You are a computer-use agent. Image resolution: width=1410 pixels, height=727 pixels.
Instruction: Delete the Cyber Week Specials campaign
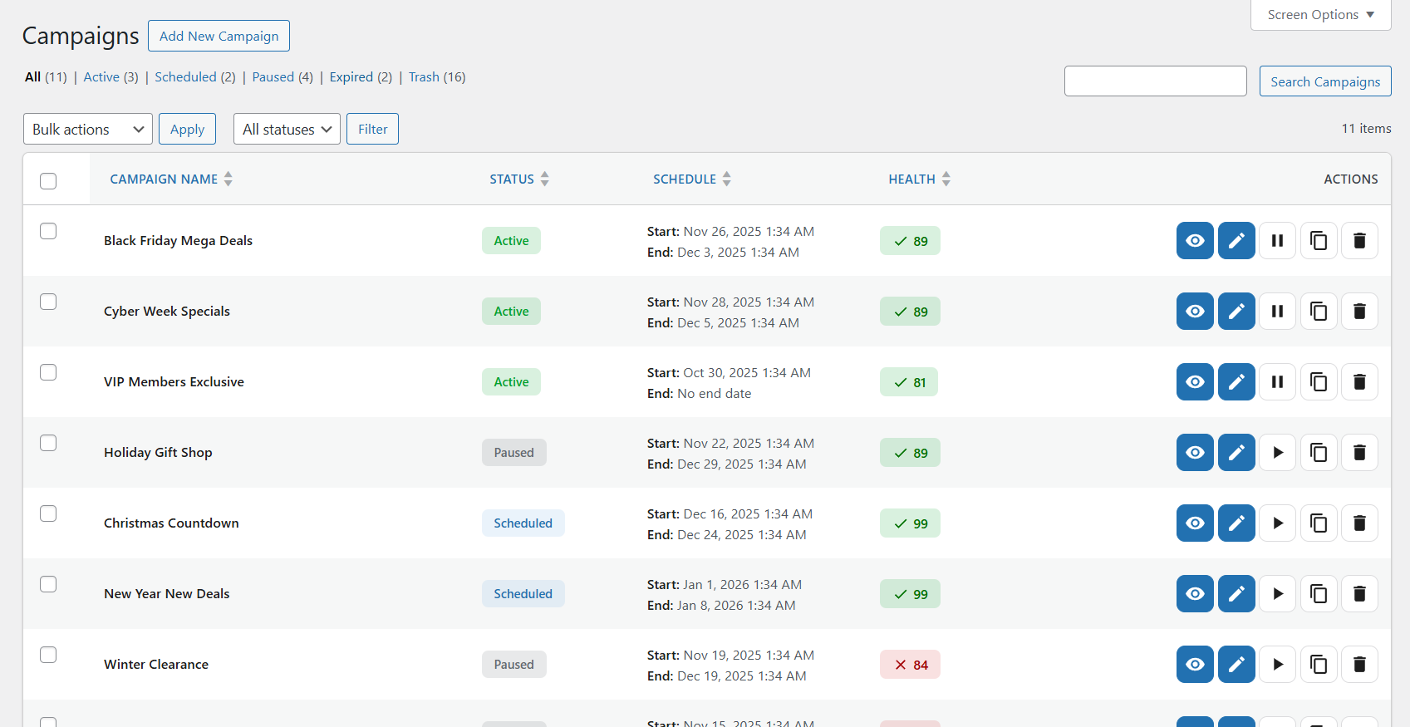(x=1360, y=312)
